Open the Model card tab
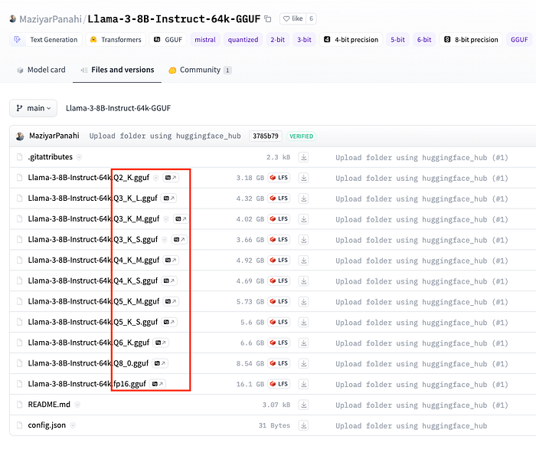The width and height of the screenshot is (536, 456). coord(41,70)
